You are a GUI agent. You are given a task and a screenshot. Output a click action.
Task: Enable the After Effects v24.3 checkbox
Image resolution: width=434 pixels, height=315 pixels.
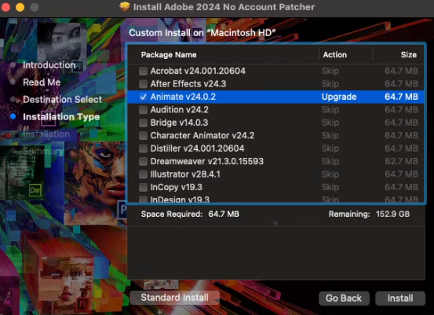coord(143,84)
